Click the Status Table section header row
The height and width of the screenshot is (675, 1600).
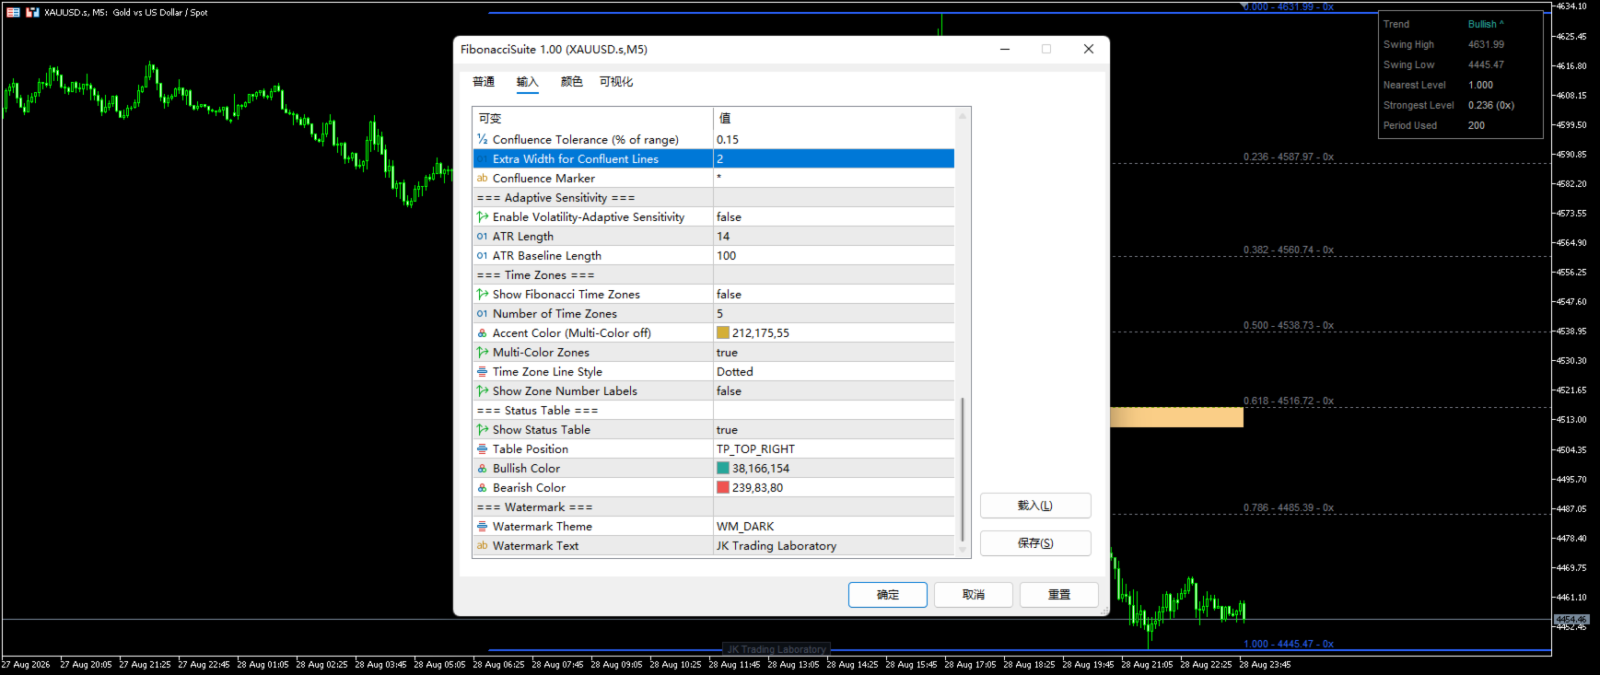(714, 410)
